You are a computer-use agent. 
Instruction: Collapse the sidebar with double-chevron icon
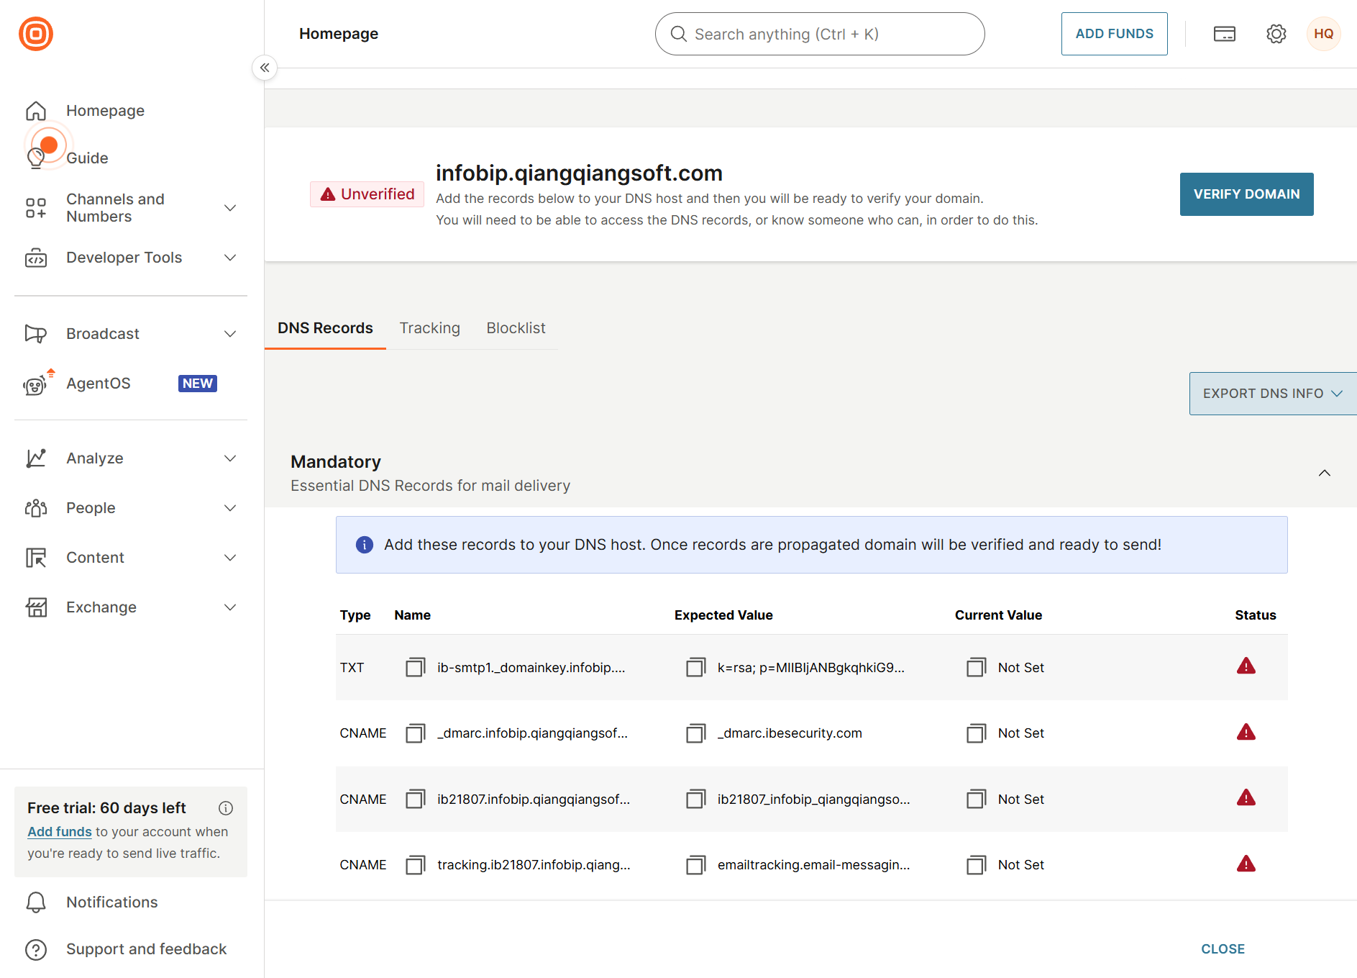coord(265,68)
